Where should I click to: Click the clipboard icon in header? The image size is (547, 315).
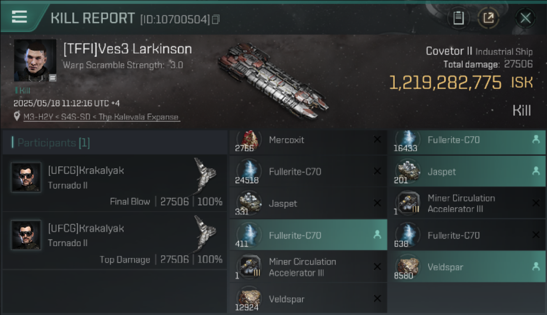coord(458,18)
